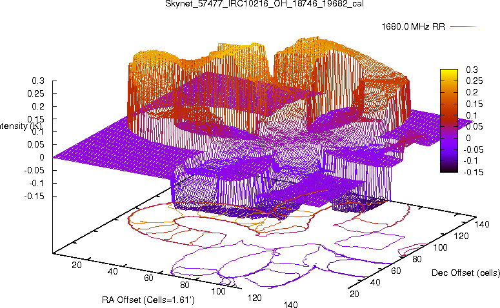Click the 0.05 tick label on the intensity axis
500x308 pixels.
pyautogui.click(x=35, y=144)
